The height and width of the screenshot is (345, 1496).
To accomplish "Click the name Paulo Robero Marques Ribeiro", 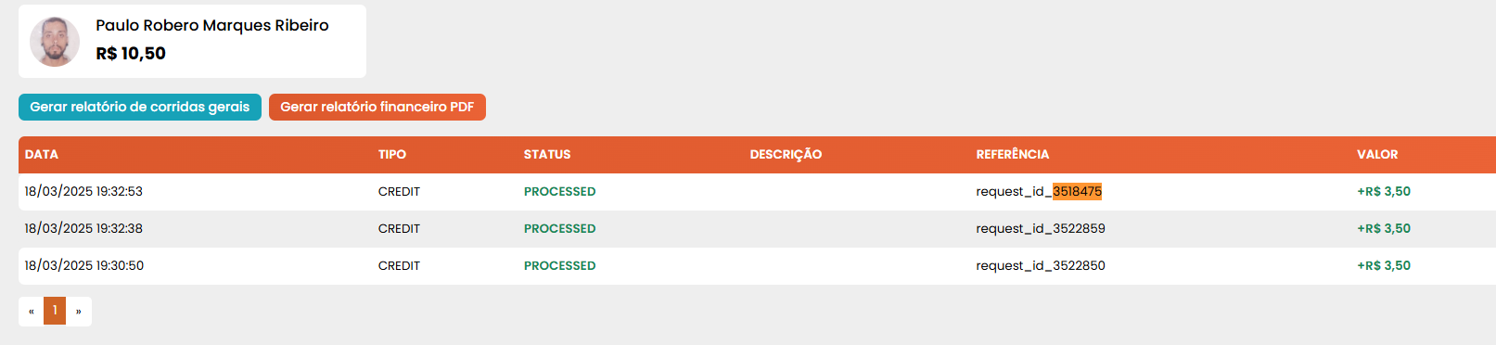I will (212, 25).
